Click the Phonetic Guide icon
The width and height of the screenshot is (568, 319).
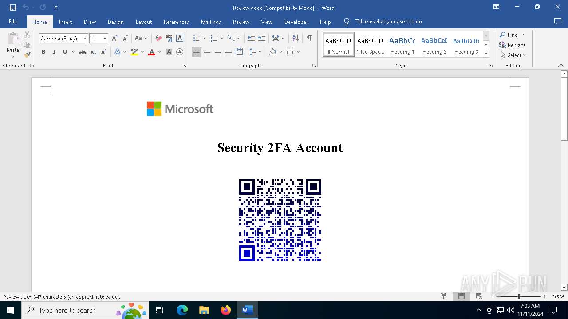(x=169, y=39)
